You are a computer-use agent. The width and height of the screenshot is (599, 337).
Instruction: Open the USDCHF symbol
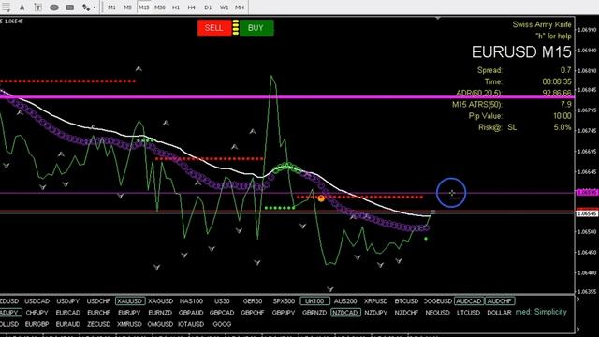98,301
